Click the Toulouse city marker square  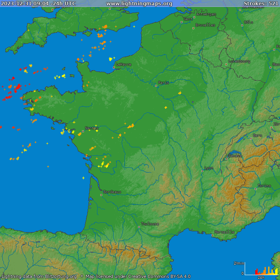pos(139,227)
